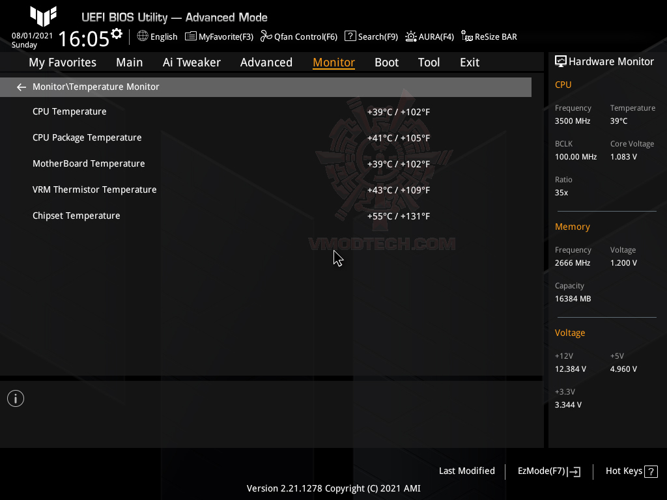
Task: Click the ReSize BAR icon
Action: pos(466,36)
